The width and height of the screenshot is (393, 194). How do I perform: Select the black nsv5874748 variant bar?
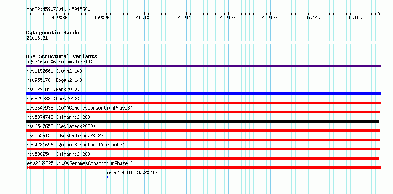pyautogui.click(x=203, y=121)
